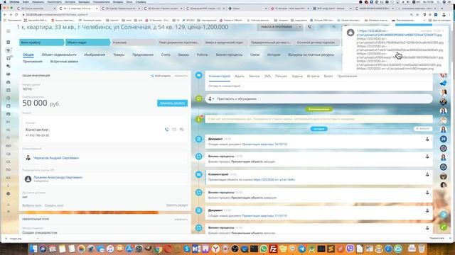Open the Товары tab
The image size is (455, 255).
(119, 55)
